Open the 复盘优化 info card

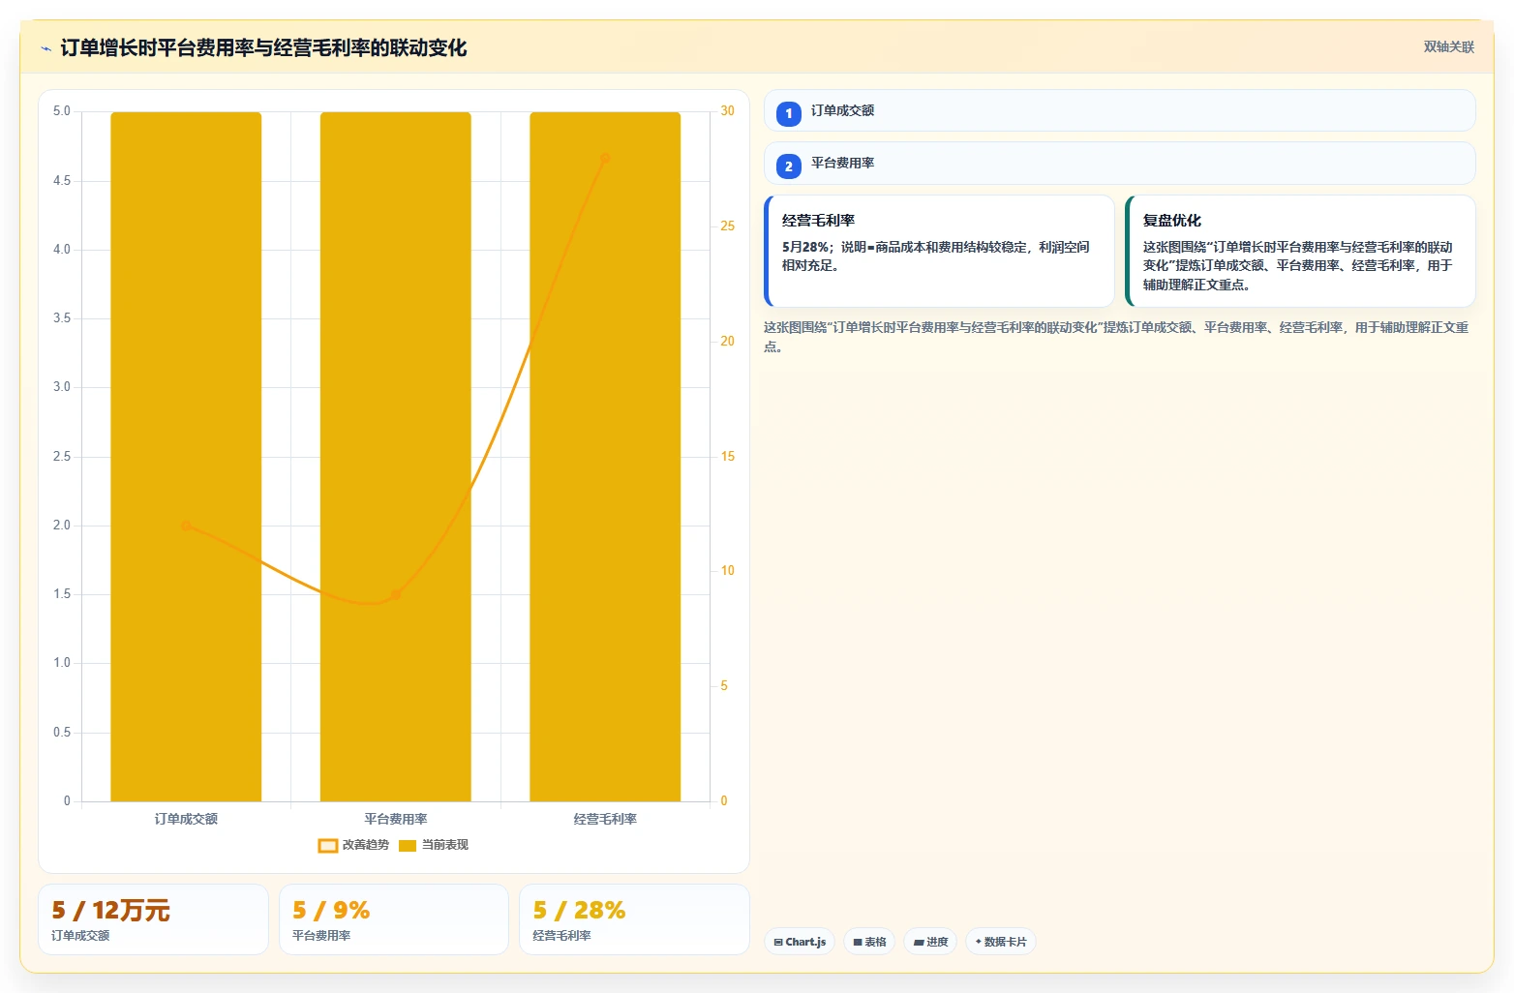(1300, 251)
